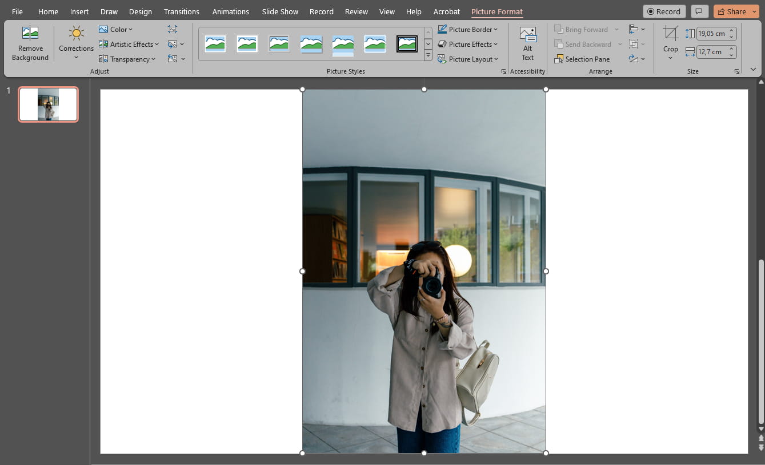
Task: Click the Picture Format tab
Action: point(497,11)
